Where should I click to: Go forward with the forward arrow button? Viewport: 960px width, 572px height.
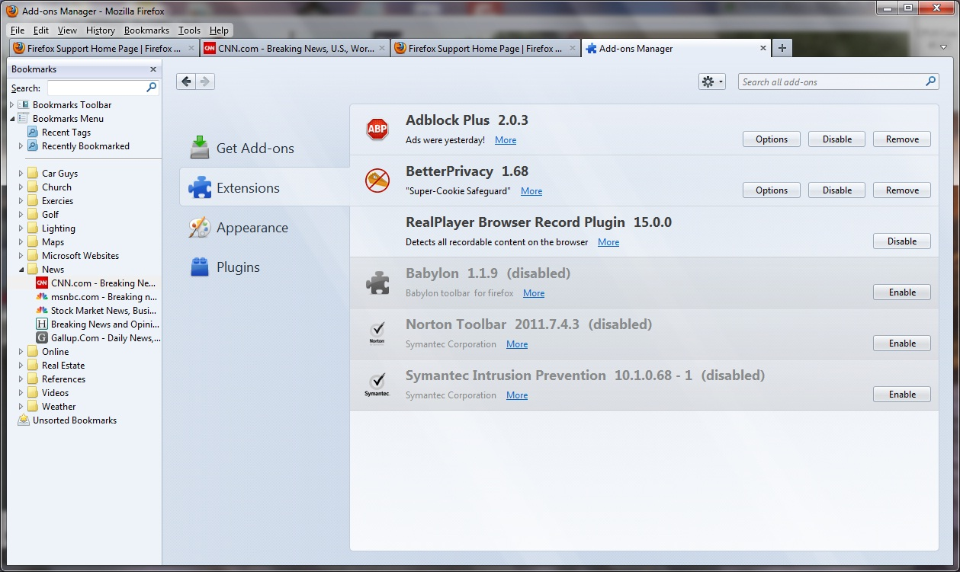tap(205, 81)
